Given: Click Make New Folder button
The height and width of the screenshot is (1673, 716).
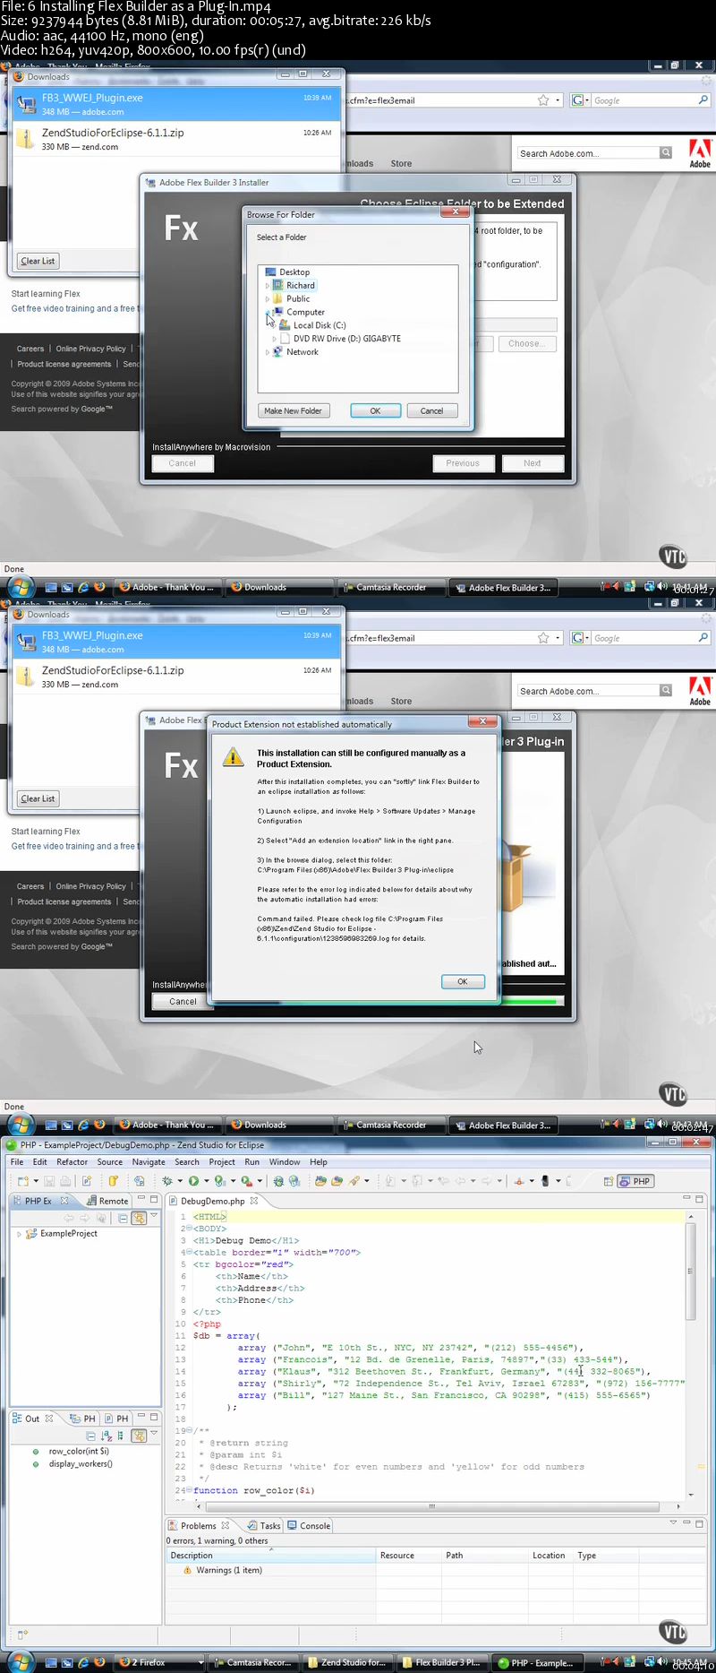Looking at the screenshot, I should pos(294,410).
